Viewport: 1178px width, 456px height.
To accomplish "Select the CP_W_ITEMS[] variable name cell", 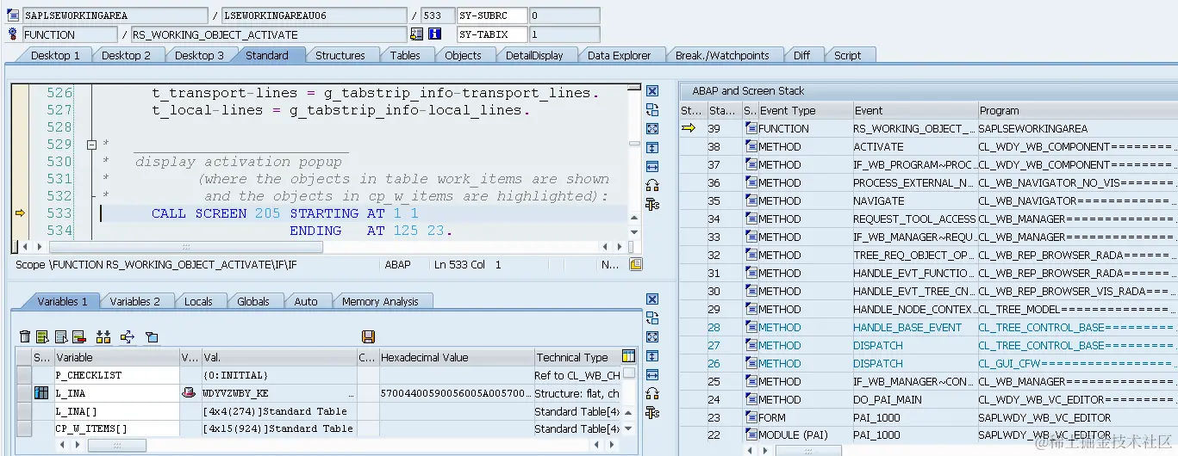I will tap(116, 428).
